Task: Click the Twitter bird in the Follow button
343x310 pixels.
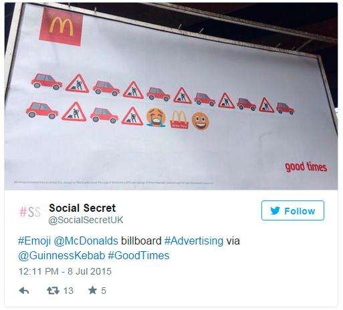Action: tap(275, 210)
